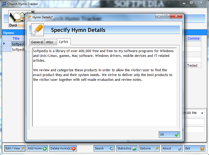This screenshot has width=209, height=155.
Task: Switch to the Misc tab
Action: pyautogui.click(x=51, y=42)
